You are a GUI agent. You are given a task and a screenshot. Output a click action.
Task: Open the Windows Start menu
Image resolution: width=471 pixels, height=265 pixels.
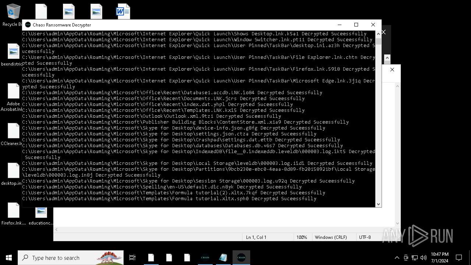[x=9, y=258]
